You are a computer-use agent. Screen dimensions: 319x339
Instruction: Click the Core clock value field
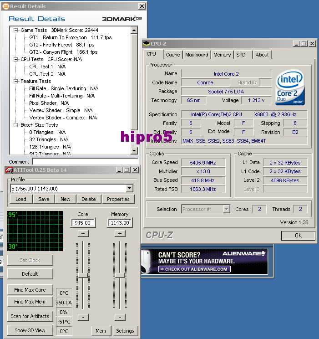click(83, 223)
